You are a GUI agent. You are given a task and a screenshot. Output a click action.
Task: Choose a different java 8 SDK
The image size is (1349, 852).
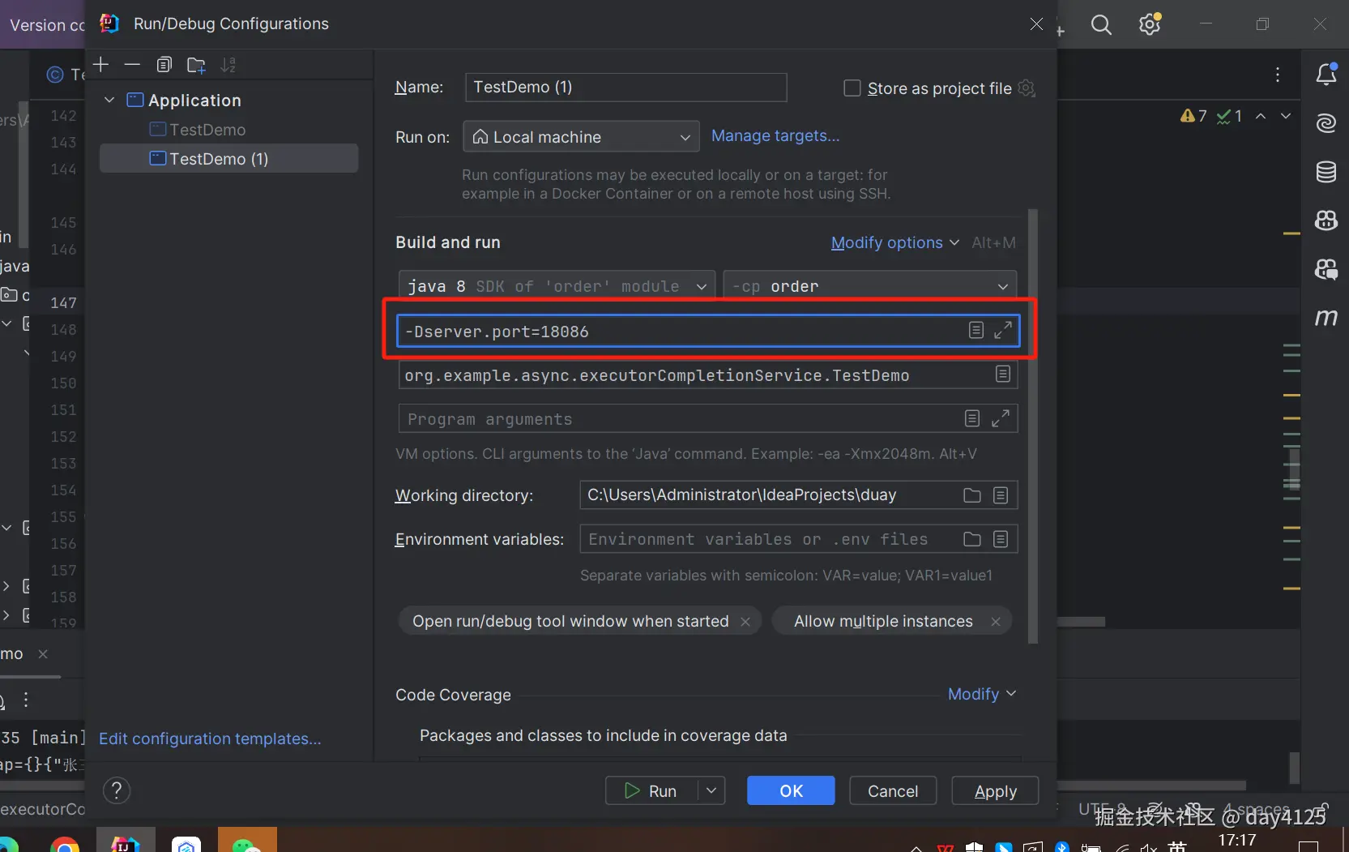[x=557, y=286]
